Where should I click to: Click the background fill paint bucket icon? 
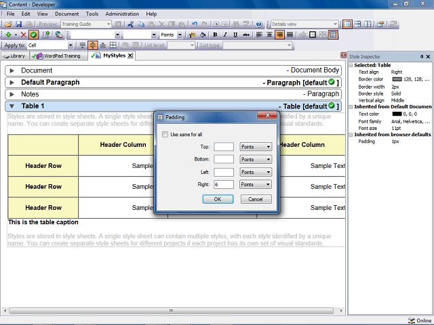[x=203, y=35]
